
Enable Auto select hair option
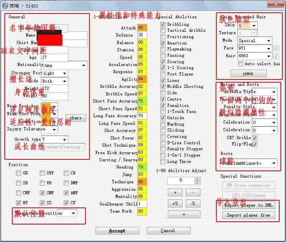241,64
